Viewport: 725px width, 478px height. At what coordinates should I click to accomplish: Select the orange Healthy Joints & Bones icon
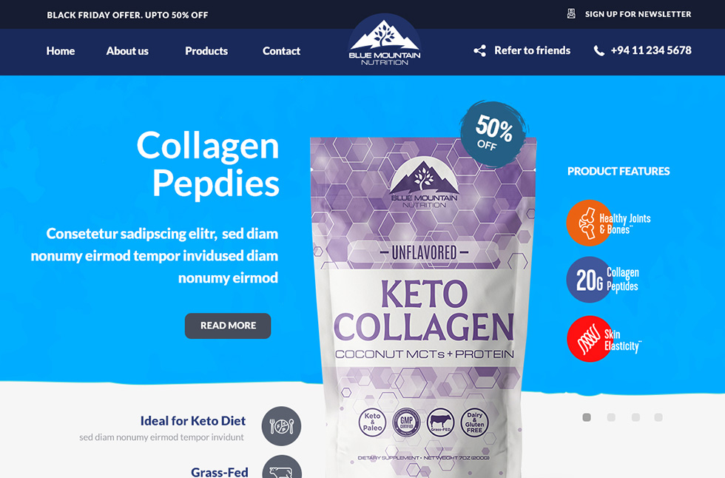(589, 223)
